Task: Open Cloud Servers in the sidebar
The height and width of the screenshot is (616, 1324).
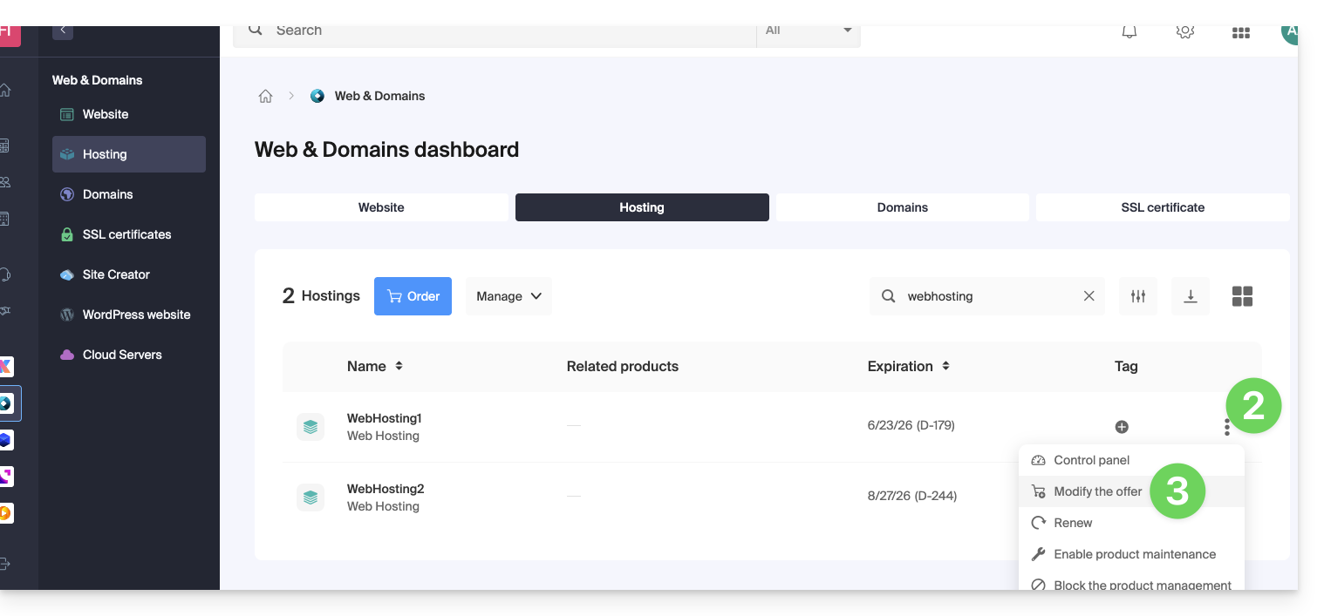Action: (122, 355)
